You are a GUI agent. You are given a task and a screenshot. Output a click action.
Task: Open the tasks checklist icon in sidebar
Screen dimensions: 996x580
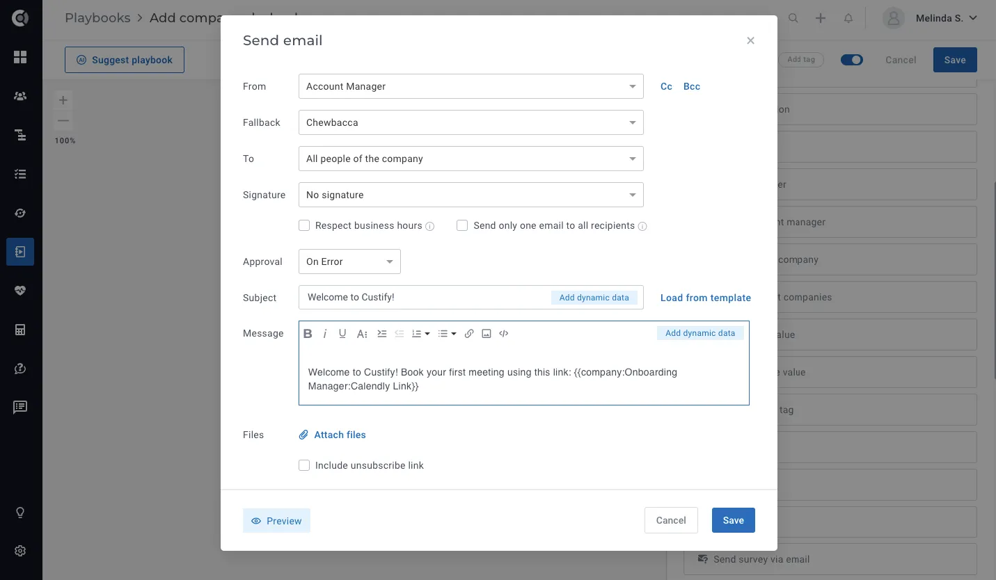[x=20, y=174]
